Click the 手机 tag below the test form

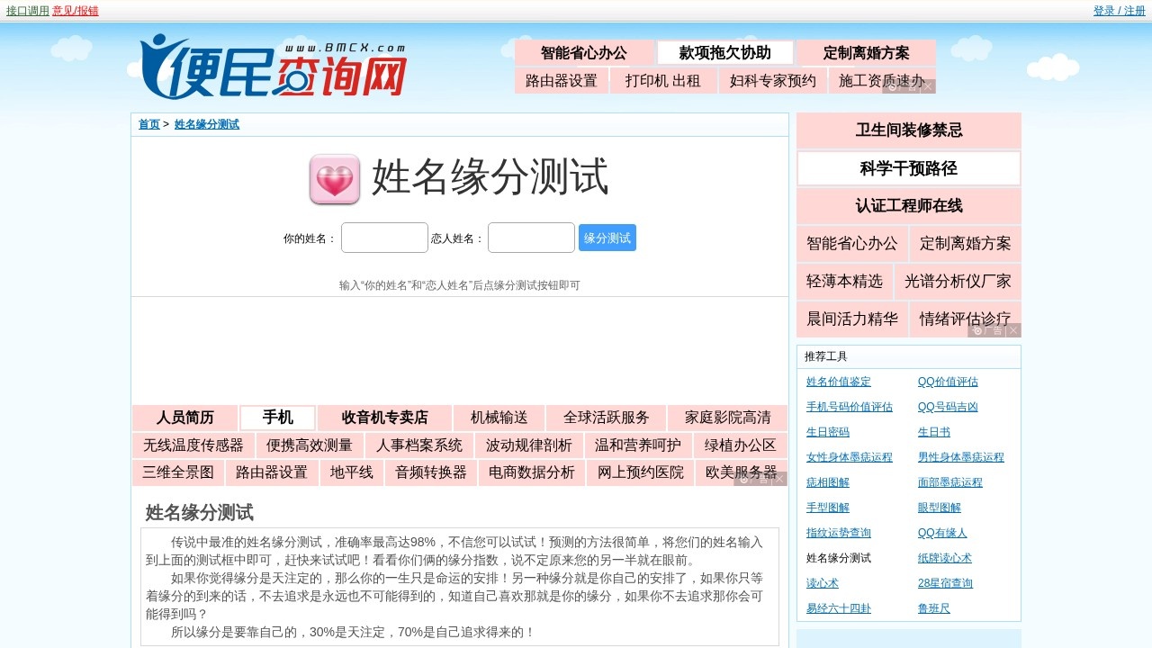[276, 417]
